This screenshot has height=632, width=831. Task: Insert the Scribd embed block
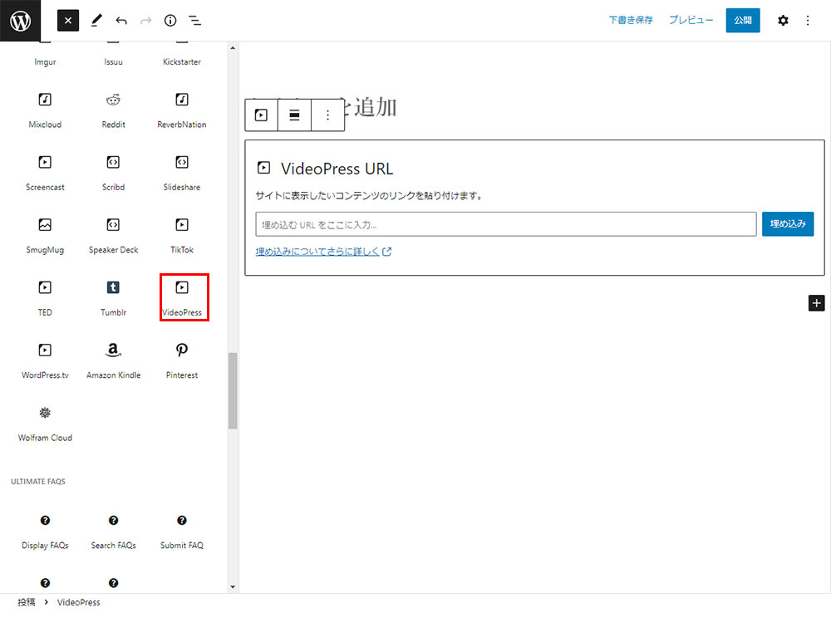pyautogui.click(x=113, y=173)
